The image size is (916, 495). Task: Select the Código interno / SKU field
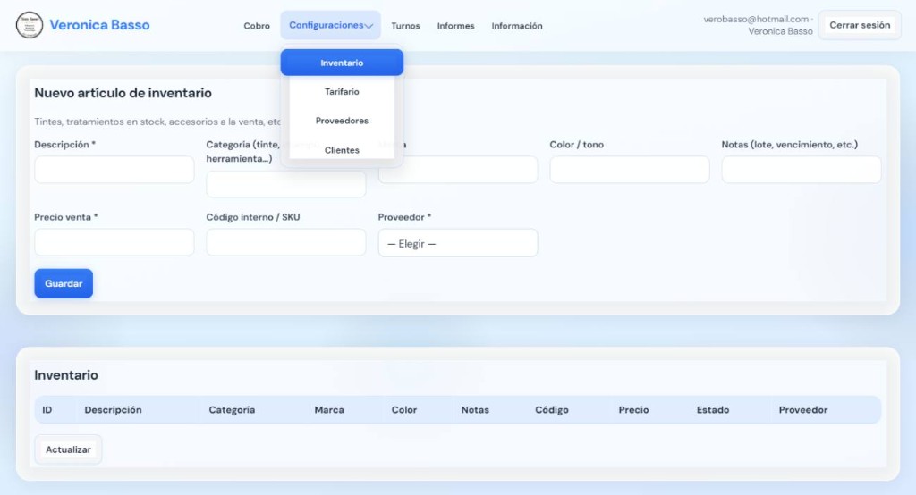tap(285, 242)
